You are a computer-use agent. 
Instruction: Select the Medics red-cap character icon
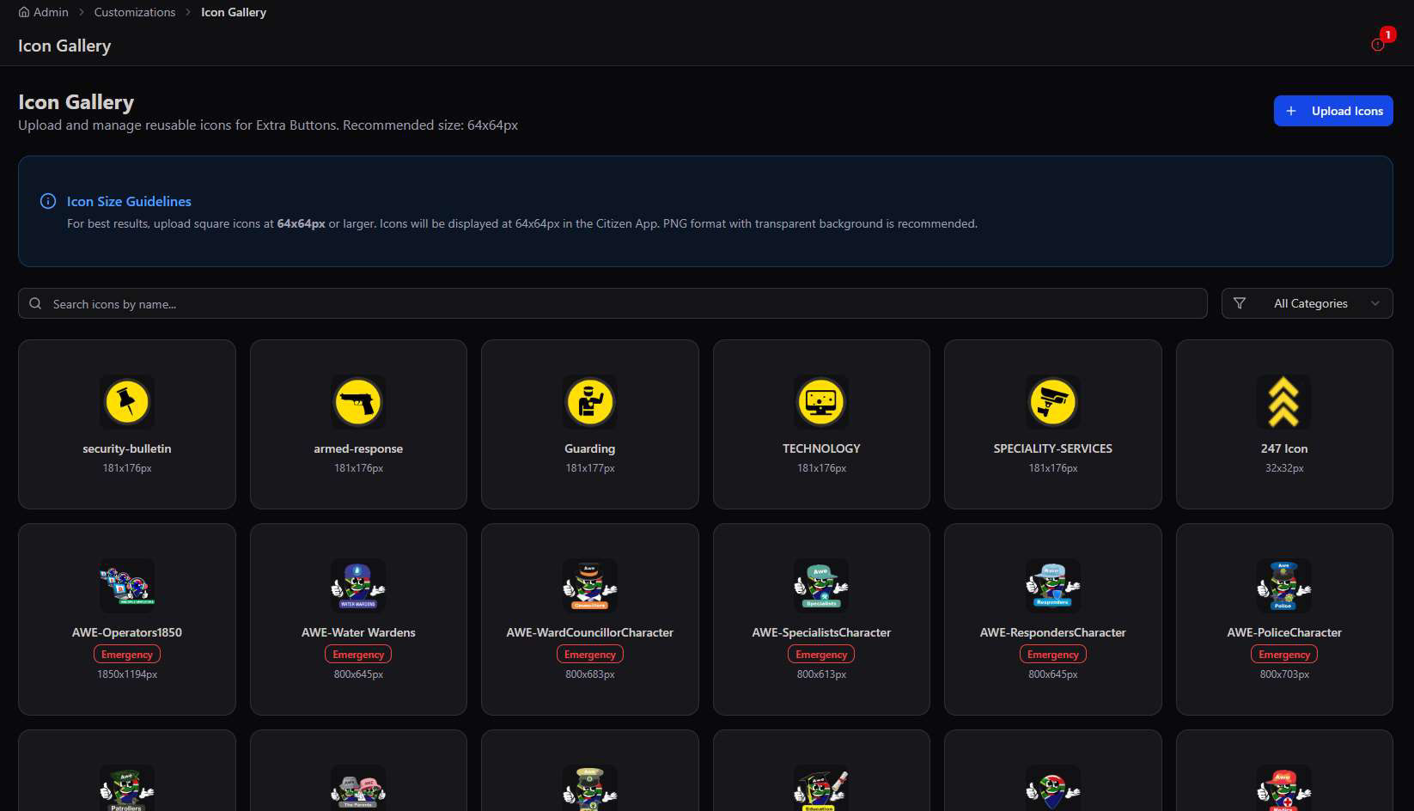1284,789
